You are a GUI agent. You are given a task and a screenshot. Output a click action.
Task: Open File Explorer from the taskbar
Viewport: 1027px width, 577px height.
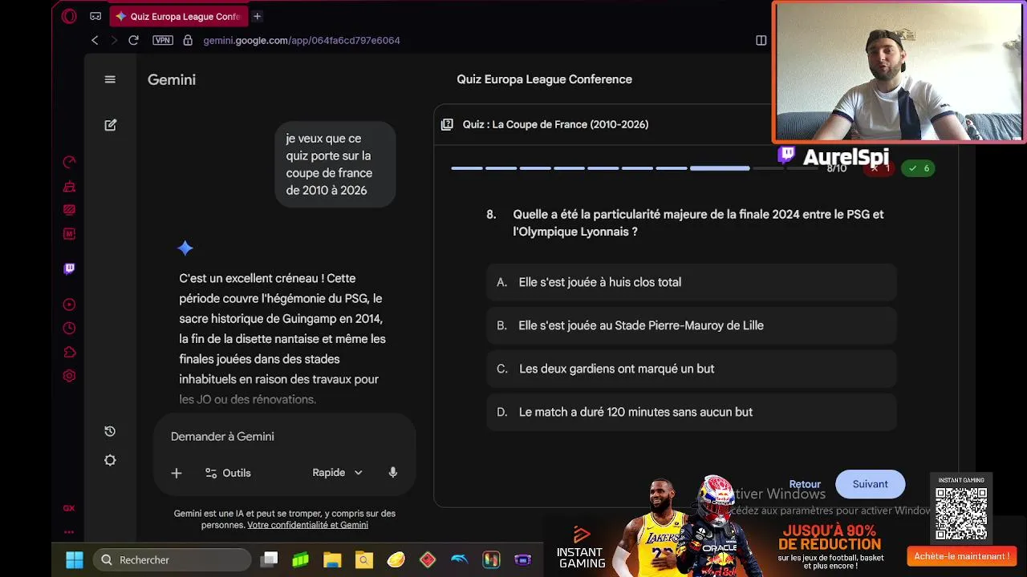pyautogui.click(x=332, y=559)
